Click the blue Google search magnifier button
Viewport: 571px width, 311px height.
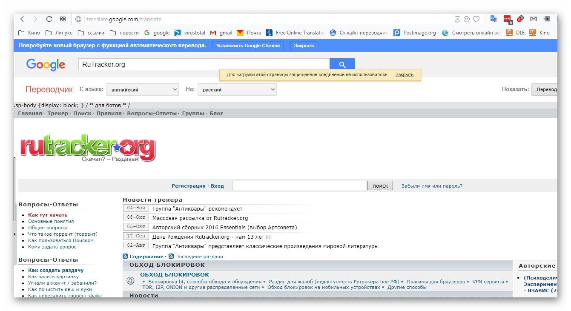pyautogui.click(x=342, y=65)
